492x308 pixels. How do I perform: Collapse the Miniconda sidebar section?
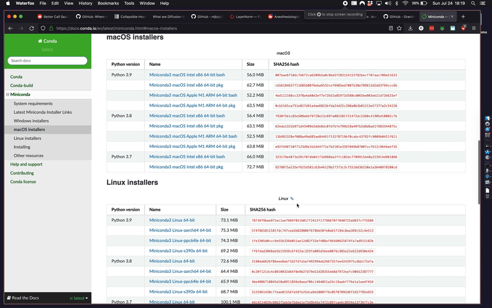click(x=7, y=94)
